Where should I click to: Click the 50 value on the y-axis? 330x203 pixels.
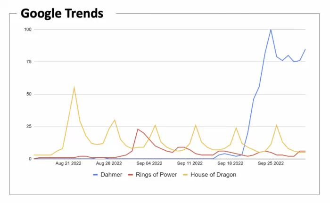click(x=29, y=94)
